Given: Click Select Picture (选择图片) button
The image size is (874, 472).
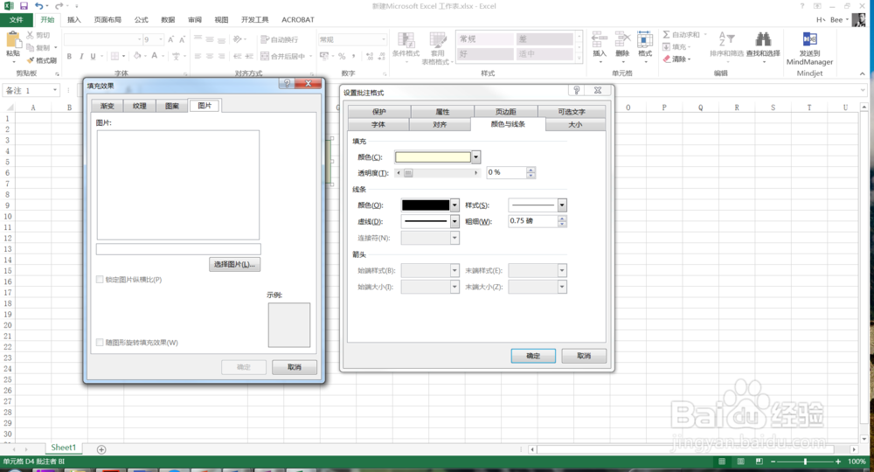Looking at the screenshot, I should pyautogui.click(x=234, y=264).
